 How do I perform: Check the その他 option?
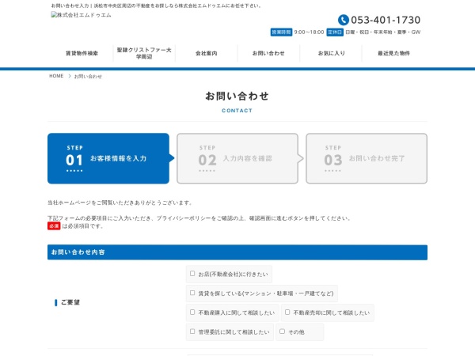[283, 331]
